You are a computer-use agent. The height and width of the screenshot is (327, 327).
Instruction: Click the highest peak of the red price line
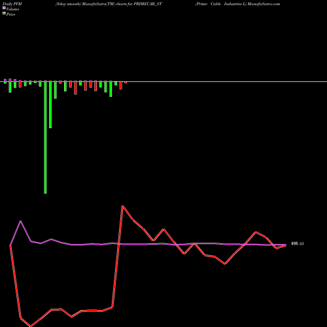click(122, 206)
